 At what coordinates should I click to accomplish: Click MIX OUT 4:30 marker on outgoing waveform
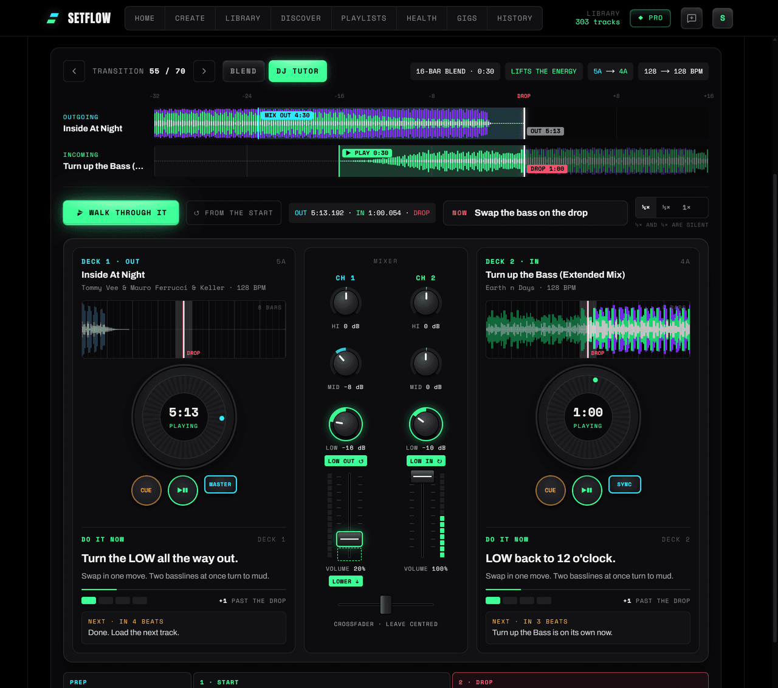(x=287, y=115)
